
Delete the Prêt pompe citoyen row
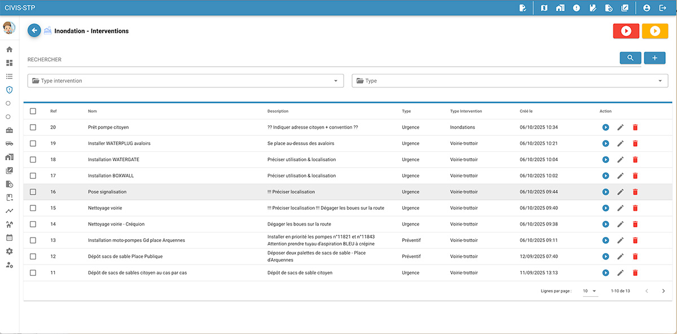tap(635, 128)
